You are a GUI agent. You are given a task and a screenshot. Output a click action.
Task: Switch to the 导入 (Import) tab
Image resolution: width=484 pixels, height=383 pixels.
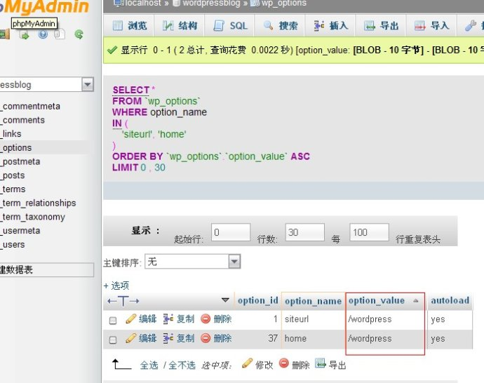pos(431,26)
